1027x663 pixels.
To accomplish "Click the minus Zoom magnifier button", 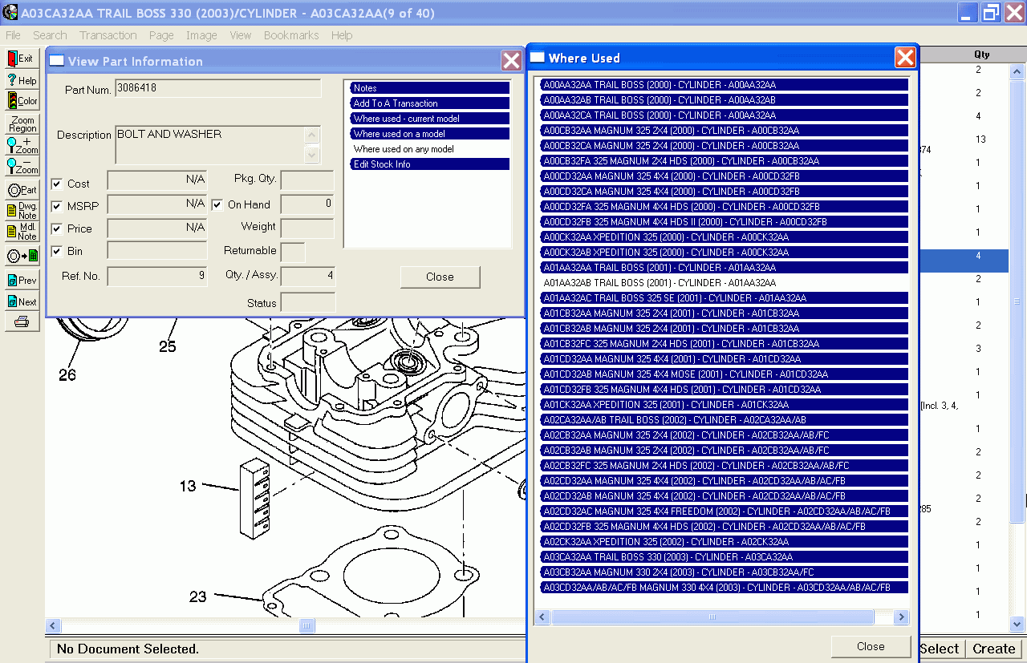I will coord(22,166).
